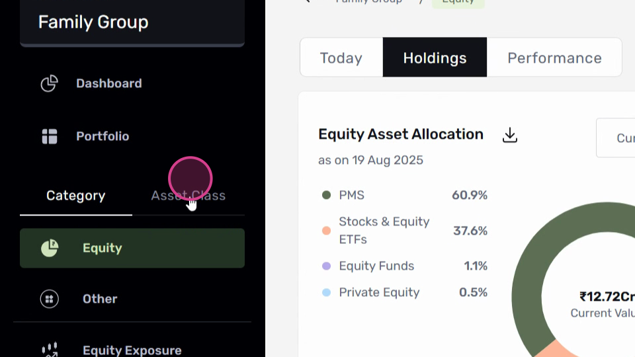Click the Other category circle icon
This screenshot has width=635, height=357.
(x=50, y=299)
